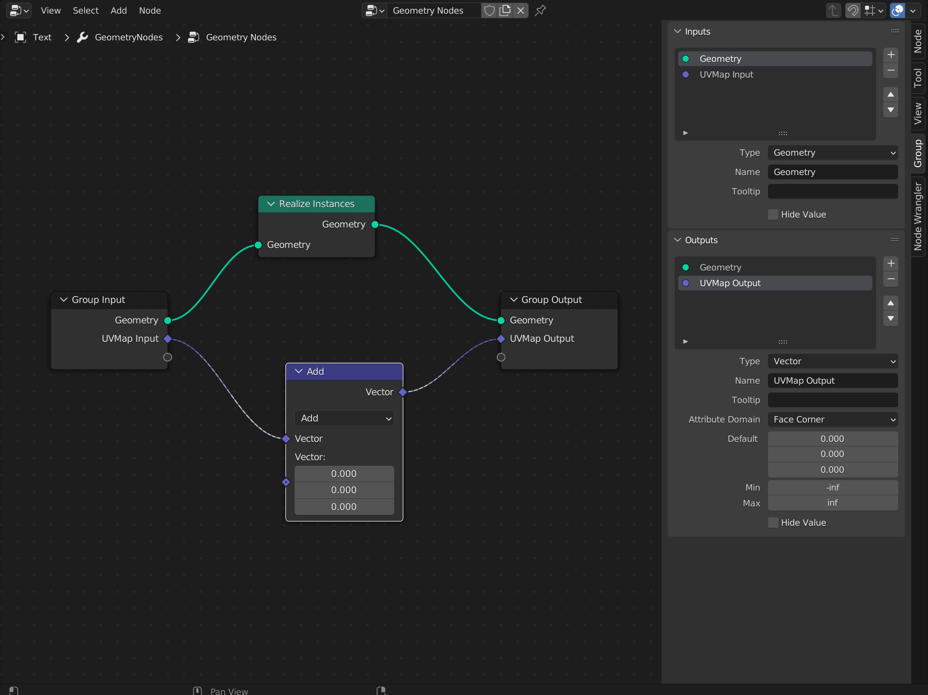Move UVMap Output down in list
This screenshot has width=928, height=695.
(891, 319)
